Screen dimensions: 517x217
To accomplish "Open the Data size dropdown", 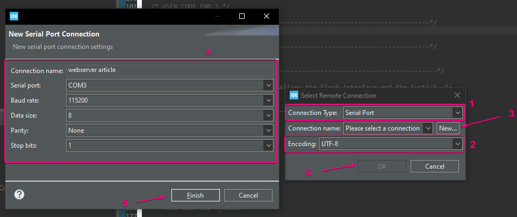I will (268, 115).
